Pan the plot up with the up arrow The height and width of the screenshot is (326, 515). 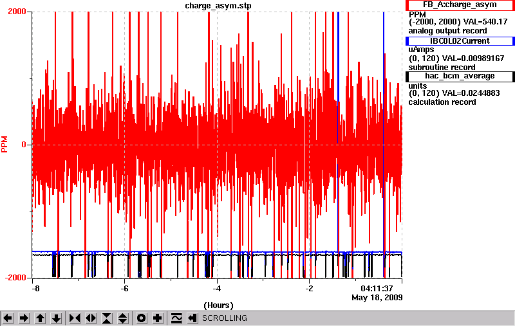tap(41, 318)
